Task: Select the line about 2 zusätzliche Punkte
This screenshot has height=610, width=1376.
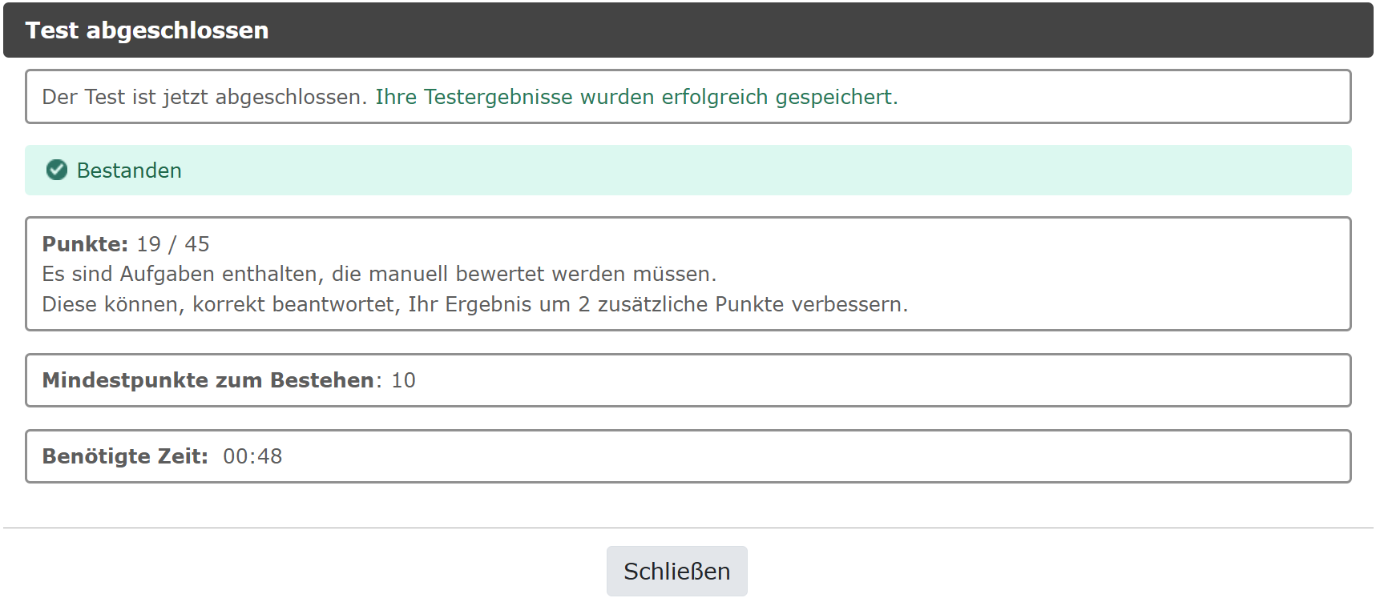Action: coord(474,303)
